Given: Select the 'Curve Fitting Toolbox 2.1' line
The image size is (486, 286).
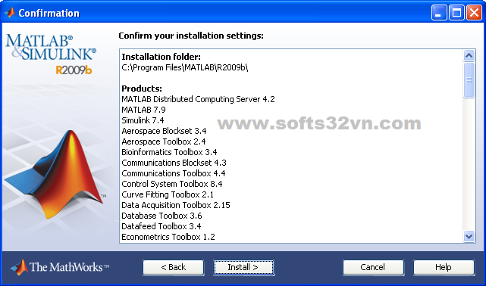Looking at the screenshot, I should [168, 194].
